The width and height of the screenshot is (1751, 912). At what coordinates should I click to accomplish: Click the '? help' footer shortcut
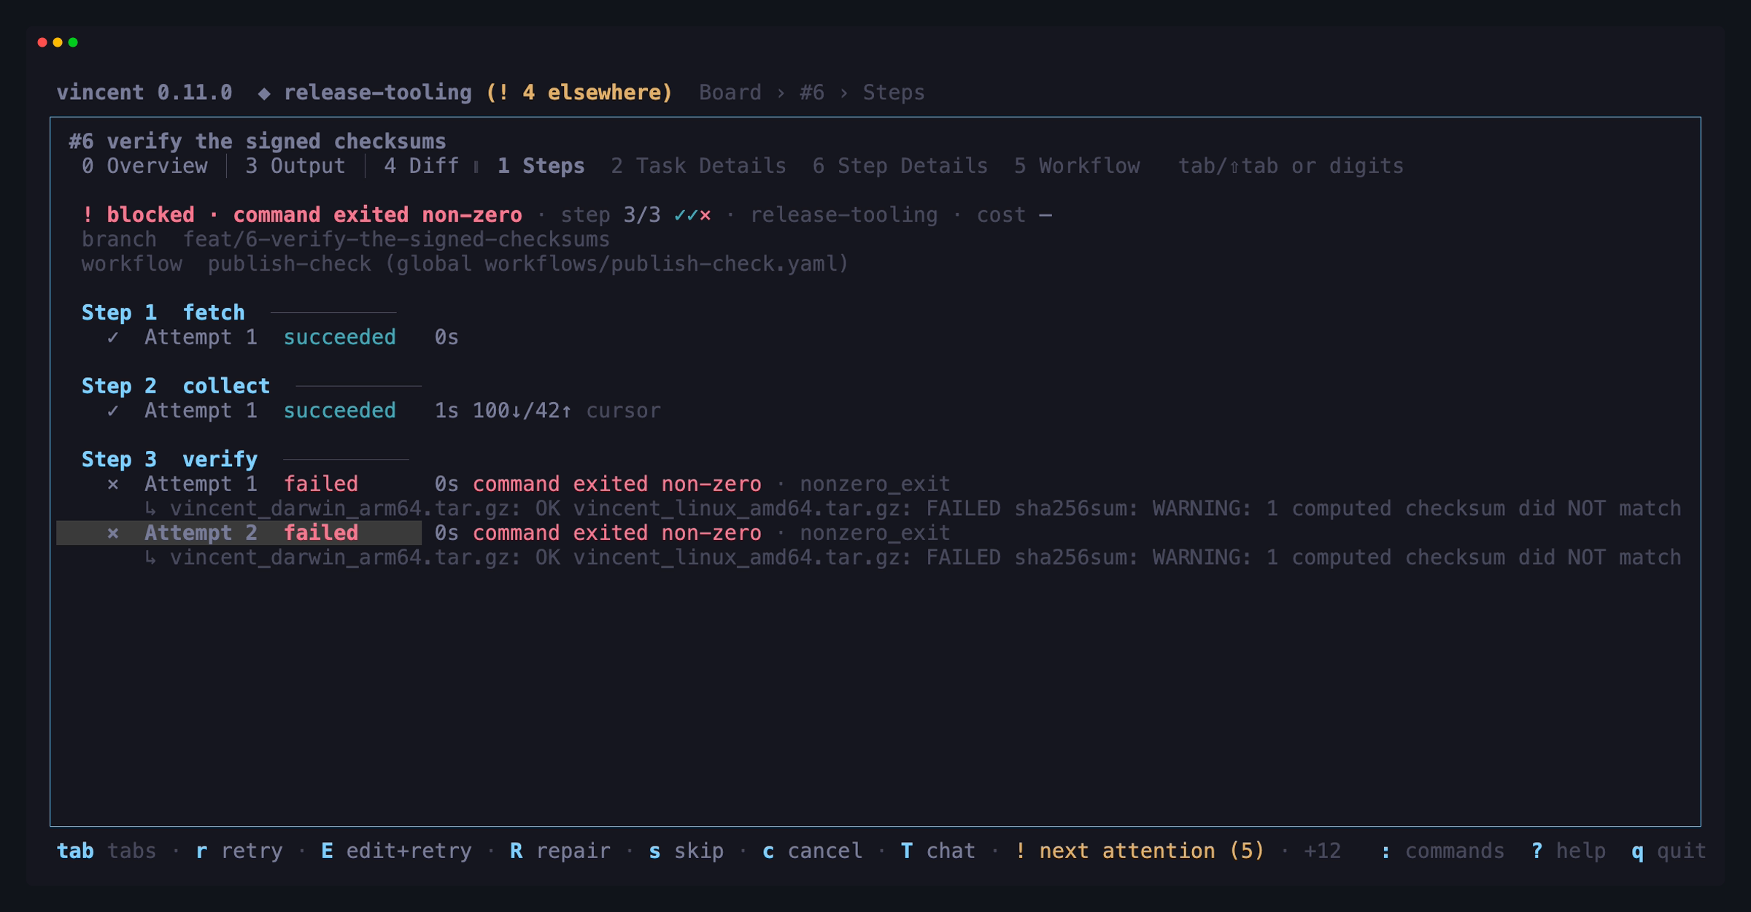pos(1569,851)
